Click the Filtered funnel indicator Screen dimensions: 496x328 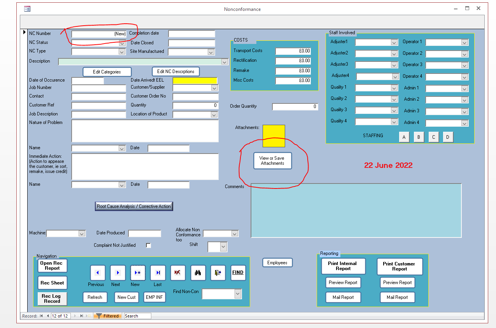[108, 316]
